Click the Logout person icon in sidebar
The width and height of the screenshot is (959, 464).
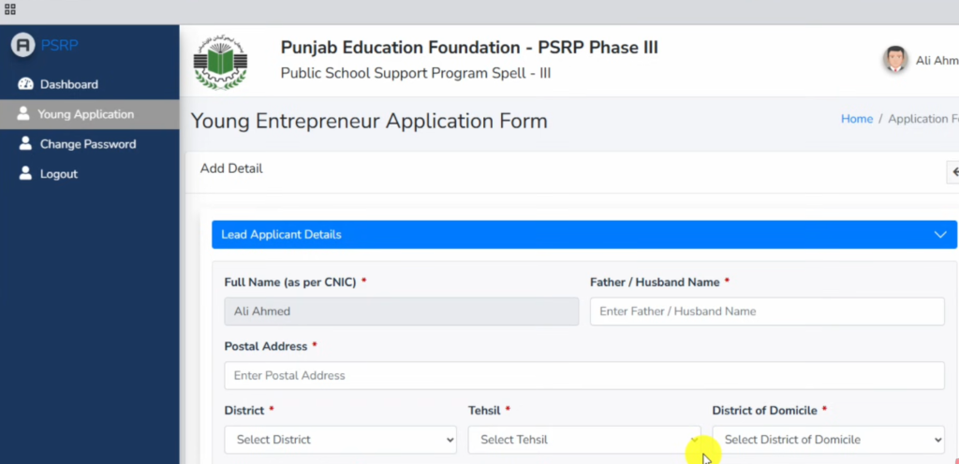(25, 174)
